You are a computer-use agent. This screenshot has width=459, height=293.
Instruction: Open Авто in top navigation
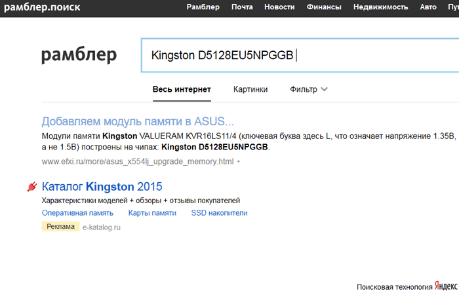point(428,7)
